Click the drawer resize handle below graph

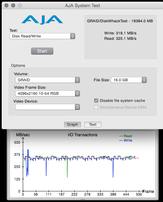[x=83, y=199]
